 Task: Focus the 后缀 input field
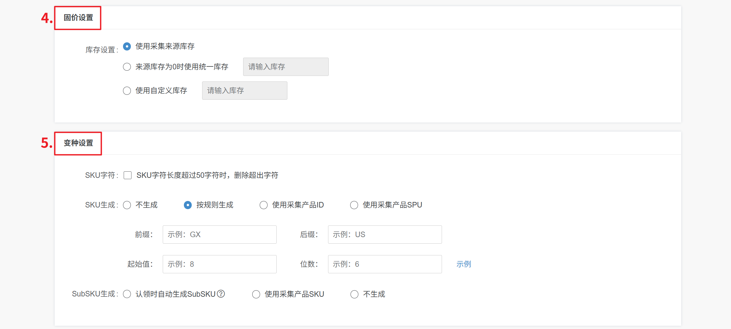[385, 235]
